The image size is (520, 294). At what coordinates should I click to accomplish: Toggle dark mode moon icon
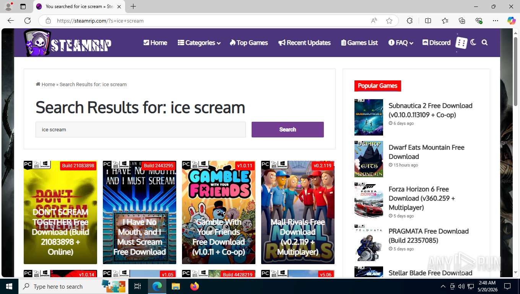click(473, 42)
